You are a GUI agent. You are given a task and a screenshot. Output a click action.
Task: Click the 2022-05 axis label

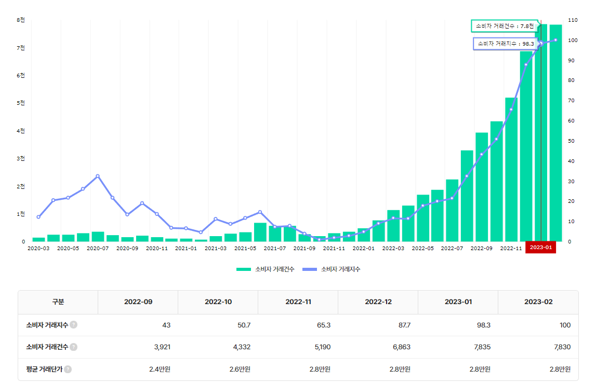point(422,248)
